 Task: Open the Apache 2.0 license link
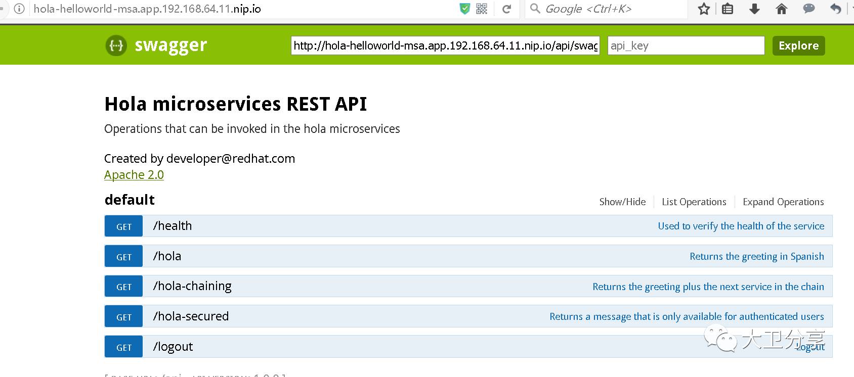[x=134, y=175]
